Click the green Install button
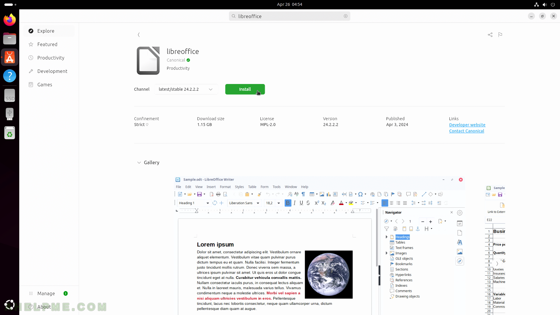This screenshot has width=560, height=315. [x=245, y=89]
